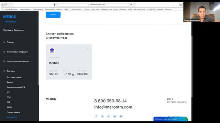Open the Напишите нам online chat widget
This screenshot has width=220, height=123.
(x=170, y=119)
